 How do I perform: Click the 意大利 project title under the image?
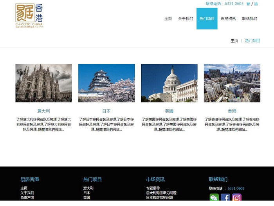coord(43,111)
